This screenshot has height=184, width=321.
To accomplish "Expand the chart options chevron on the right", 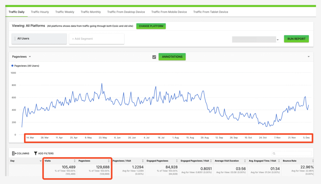I will tap(308, 56).
